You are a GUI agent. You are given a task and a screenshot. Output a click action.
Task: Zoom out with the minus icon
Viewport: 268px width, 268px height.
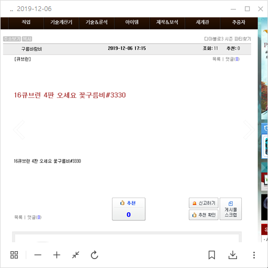click(x=38, y=255)
